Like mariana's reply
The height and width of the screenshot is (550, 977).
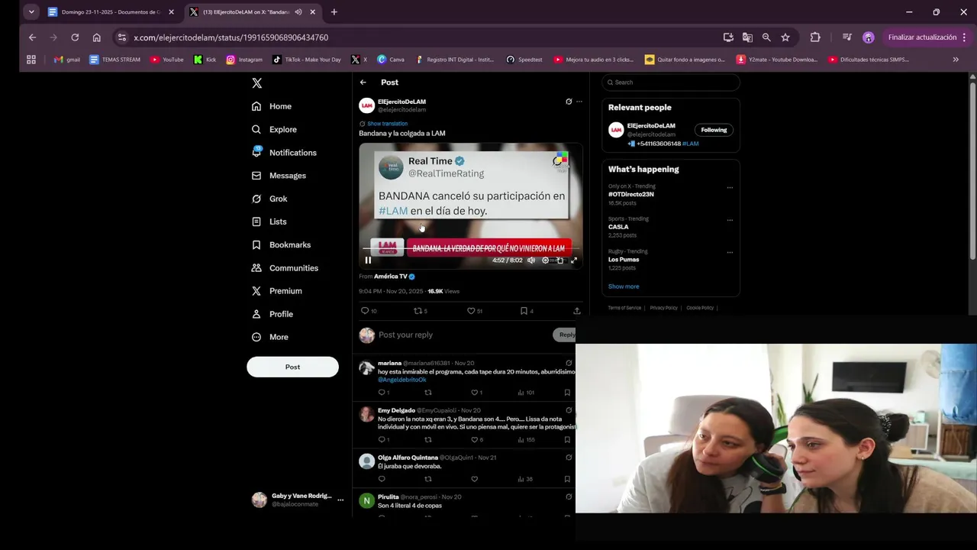(474, 393)
